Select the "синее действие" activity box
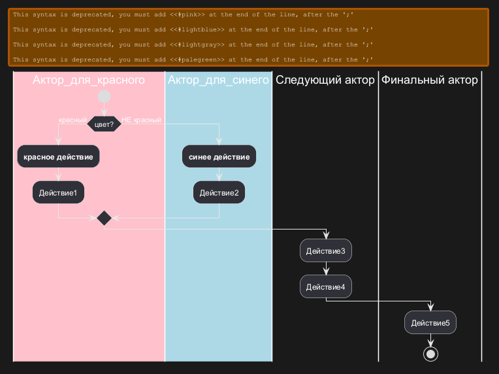This screenshot has height=374, width=499. (219, 157)
